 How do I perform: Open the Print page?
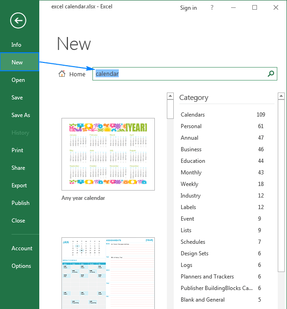tap(17, 150)
